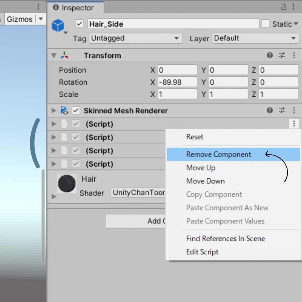Click the Position X field
This screenshot has width=302, height=302.
pyautogui.click(x=177, y=70)
